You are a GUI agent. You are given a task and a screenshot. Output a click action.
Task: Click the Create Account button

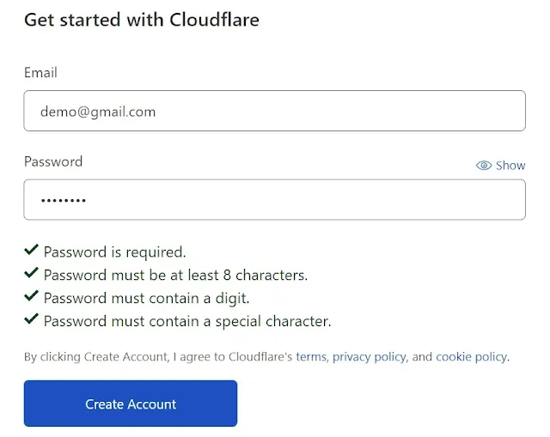point(131,404)
